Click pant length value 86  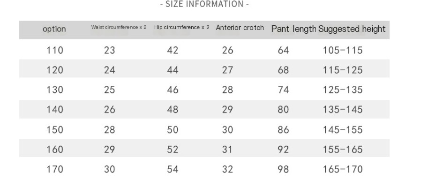(283, 130)
